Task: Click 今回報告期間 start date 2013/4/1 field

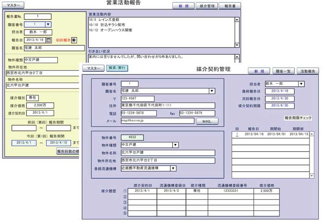Action: [24, 143]
